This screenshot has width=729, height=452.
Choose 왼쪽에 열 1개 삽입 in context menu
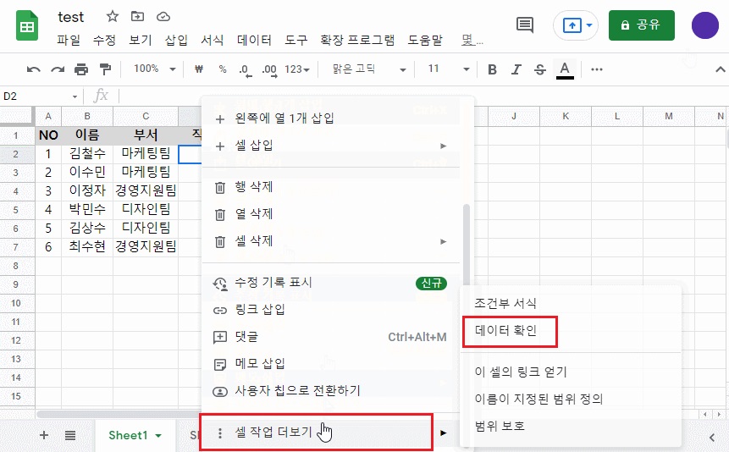[x=330, y=119]
